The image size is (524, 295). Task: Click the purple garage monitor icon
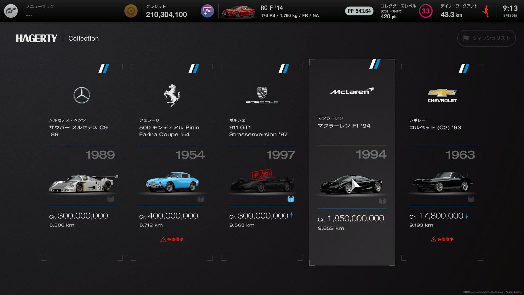pos(207,11)
